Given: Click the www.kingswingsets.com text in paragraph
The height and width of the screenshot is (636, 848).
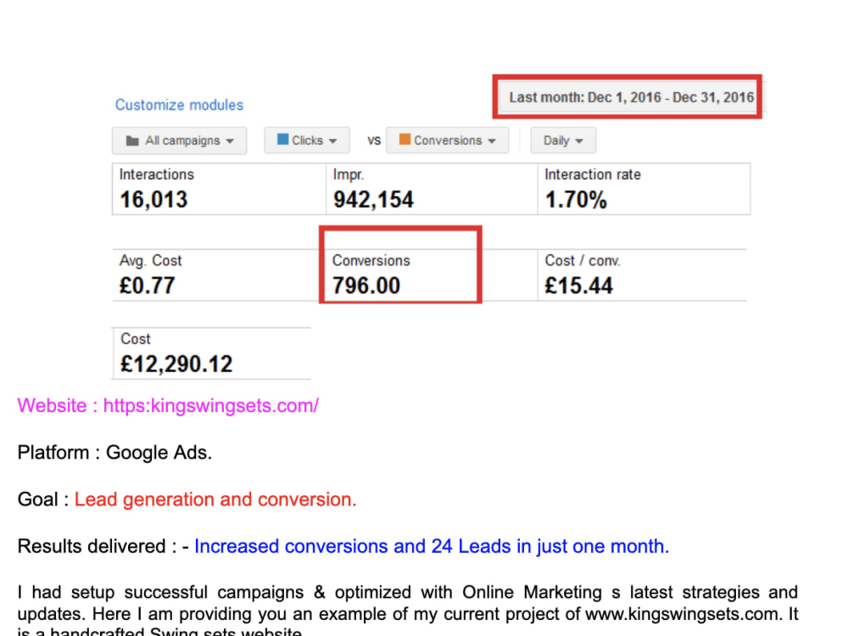Looking at the screenshot, I should coord(682,614).
